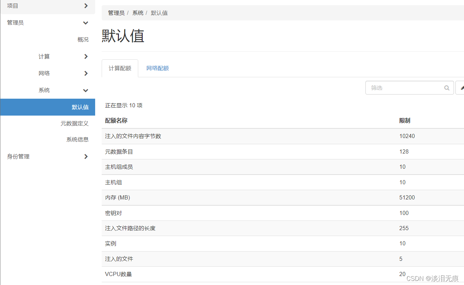Viewport: 464px width, 285px height.
Task: Click the 注入的文件内容字节数 row name
Action: [133, 136]
